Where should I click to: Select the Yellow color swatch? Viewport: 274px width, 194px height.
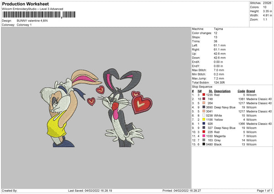click(x=204, y=119)
